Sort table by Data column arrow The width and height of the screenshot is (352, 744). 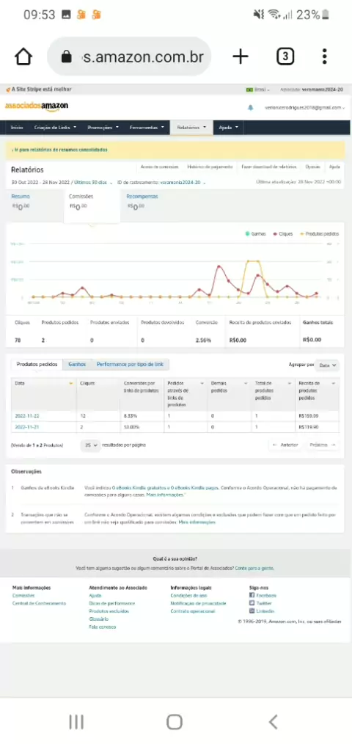(x=71, y=383)
